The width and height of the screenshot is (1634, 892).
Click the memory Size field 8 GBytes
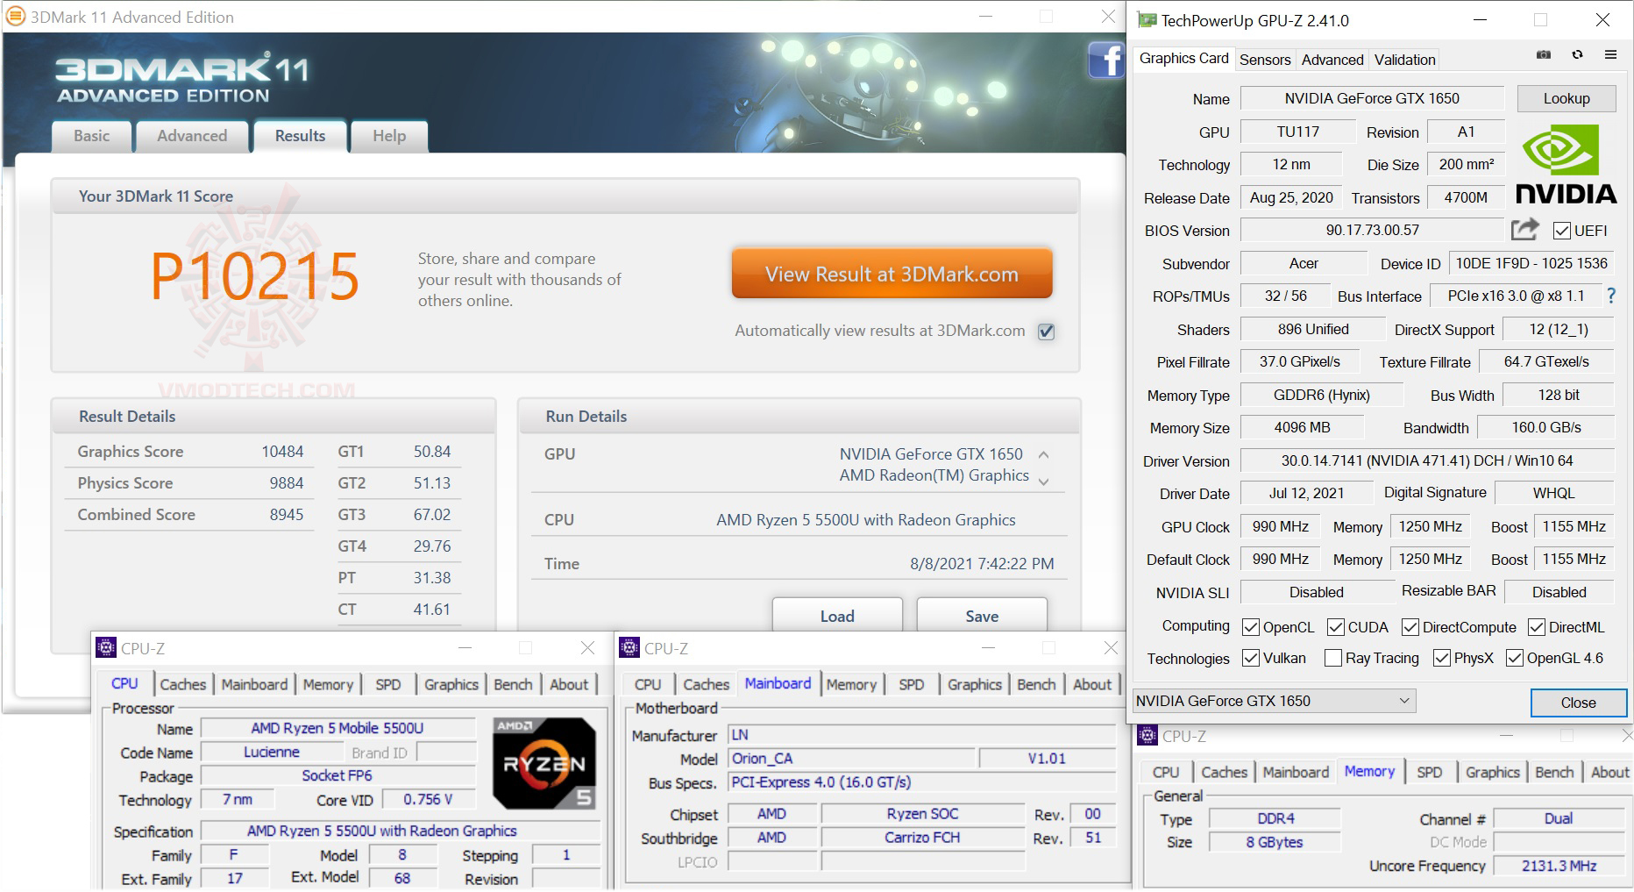[x=1275, y=842]
